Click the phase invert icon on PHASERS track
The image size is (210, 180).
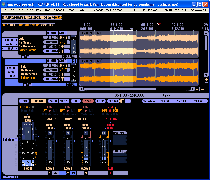tap(48, 33)
